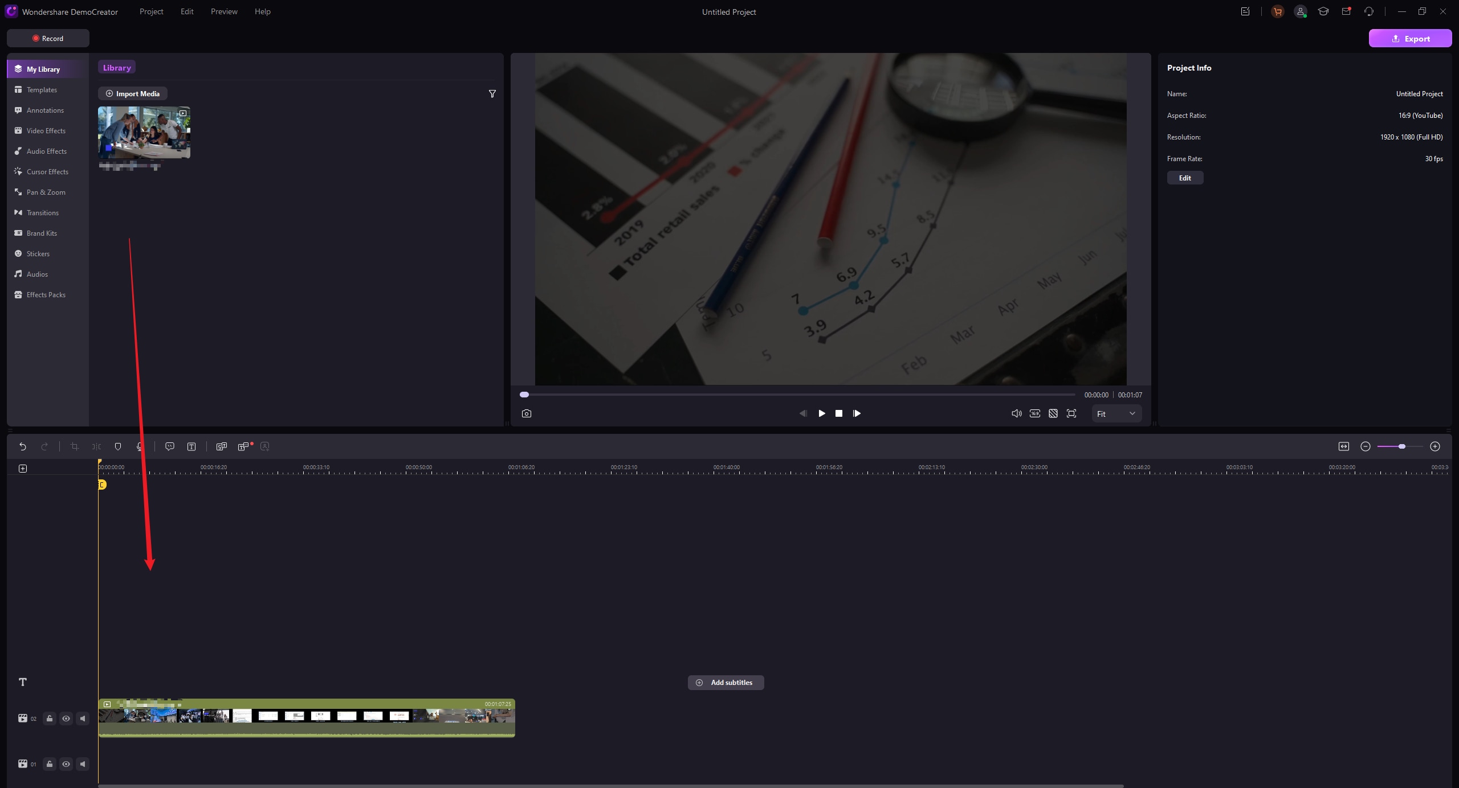Click the video clip thumbnail in library
Image resolution: width=1459 pixels, height=788 pixels.
[x=144, y=133]
